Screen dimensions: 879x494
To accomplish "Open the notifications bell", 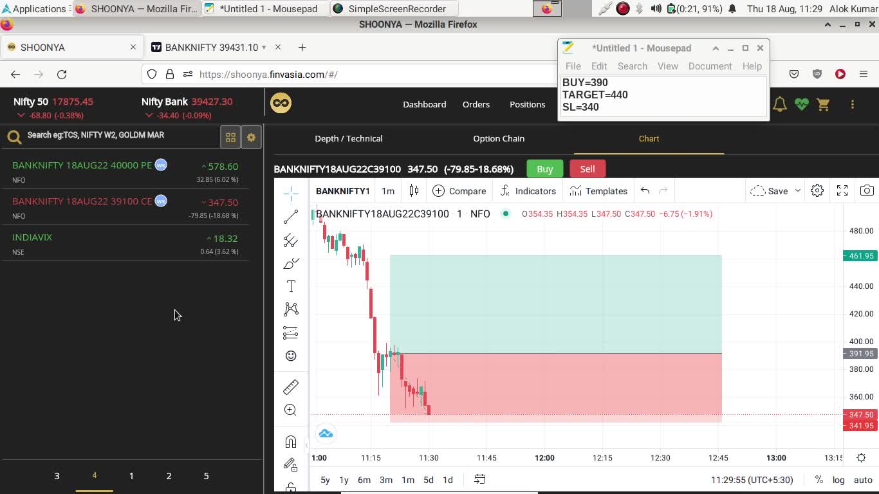I will [779, 104].
